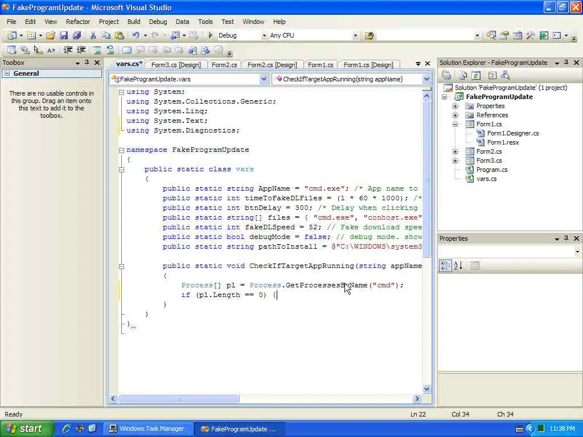Click the New Project toolbar icon
The width and height of the screenshot is (583, 437).
pos(12,35)
